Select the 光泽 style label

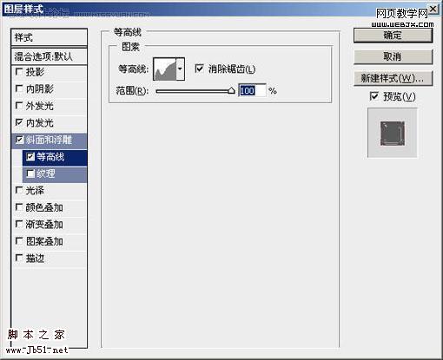[35, 191]
